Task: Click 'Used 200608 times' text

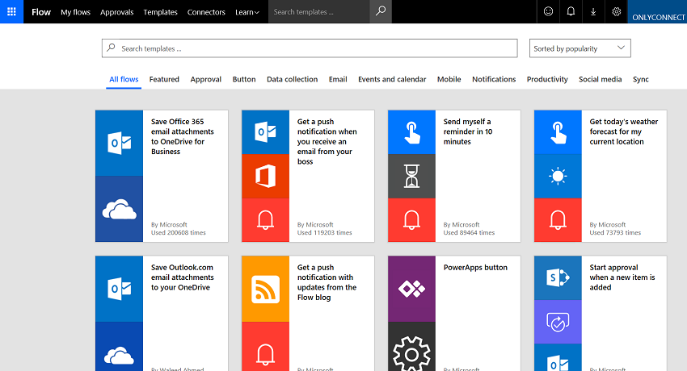Action: point(179,232)
